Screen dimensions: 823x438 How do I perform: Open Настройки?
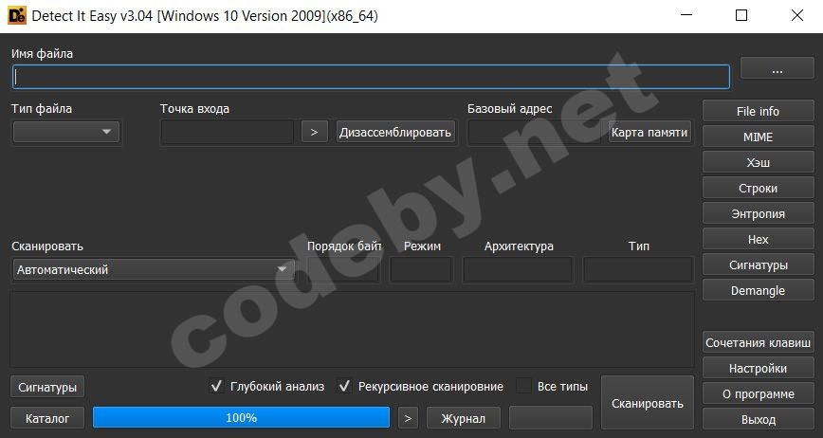[758, 368]
